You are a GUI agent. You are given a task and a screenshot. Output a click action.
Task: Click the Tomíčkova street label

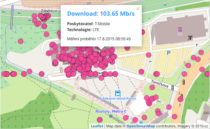160,84
